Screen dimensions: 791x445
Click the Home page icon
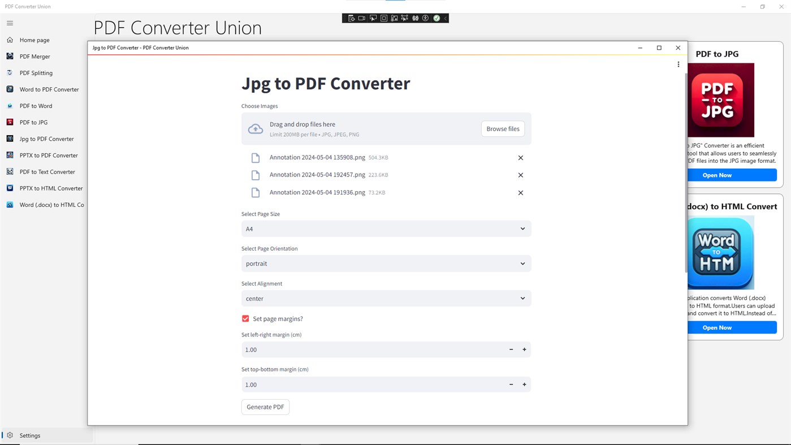click(x=9, y=40)
